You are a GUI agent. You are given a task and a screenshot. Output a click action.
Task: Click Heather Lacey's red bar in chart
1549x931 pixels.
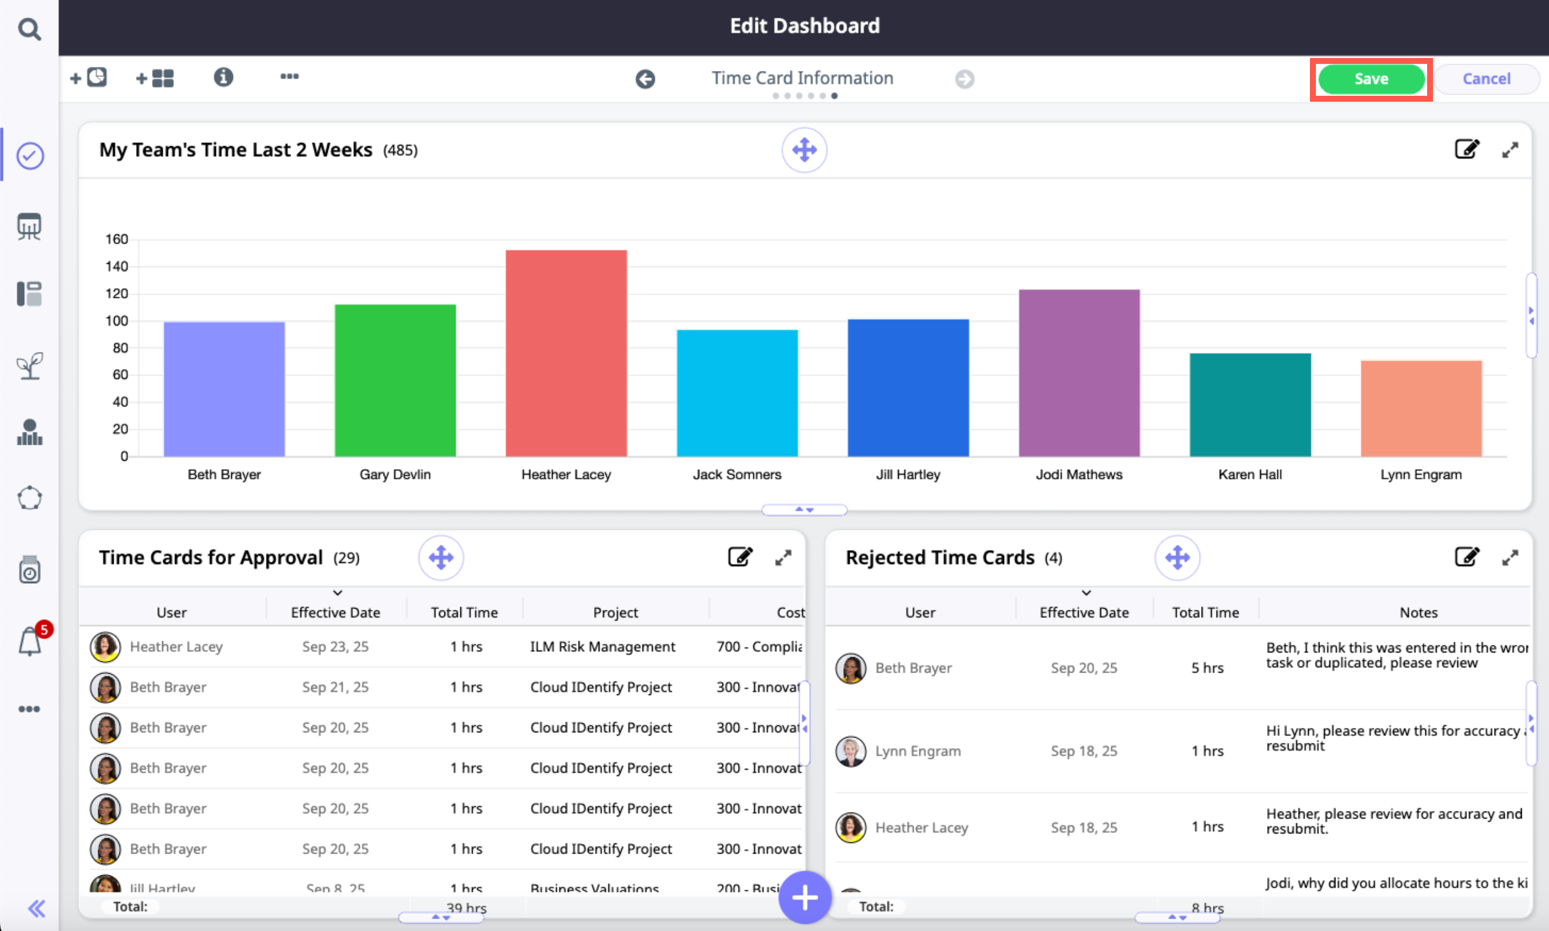[x=566, y=353]
